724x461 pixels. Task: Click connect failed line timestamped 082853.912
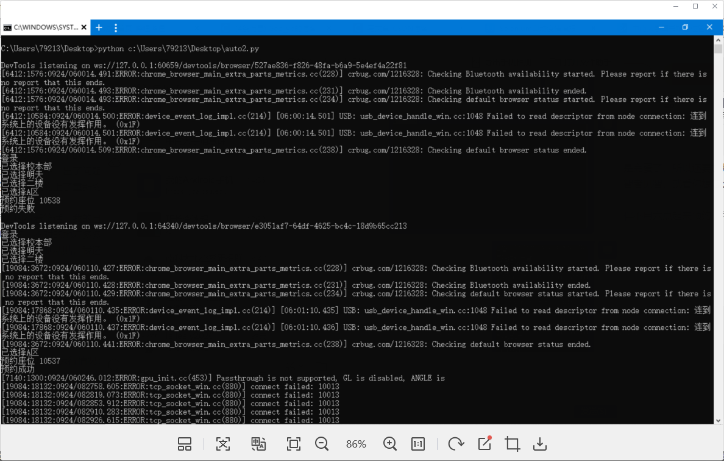pyautogui.click(x=171, y=403)
